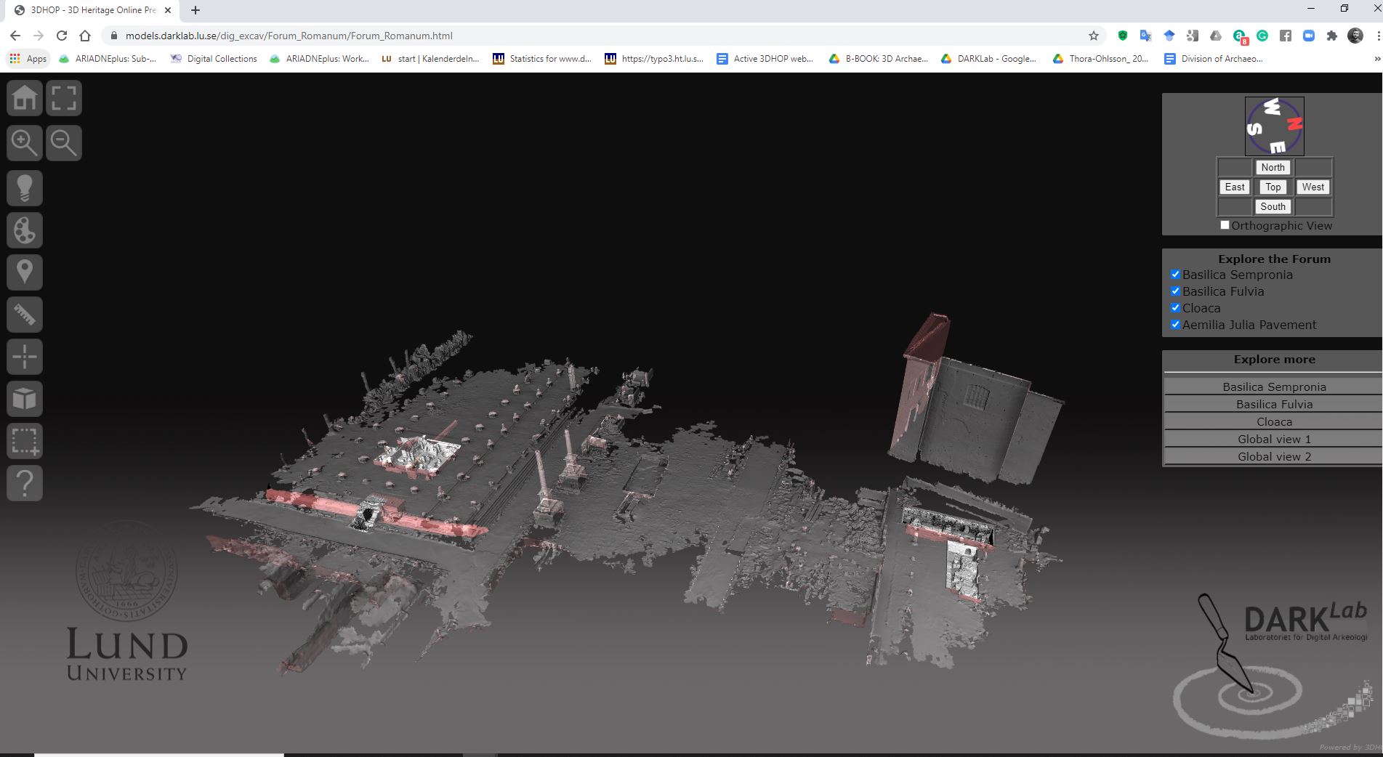Select the point picking crosshair tool
Screen dimensions: 1383x757
click(25, 357)
